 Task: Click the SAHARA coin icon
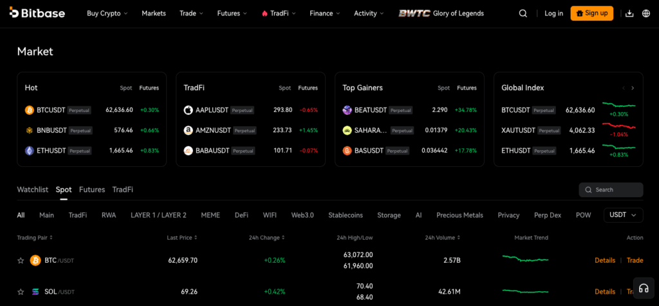coord(347,131)
